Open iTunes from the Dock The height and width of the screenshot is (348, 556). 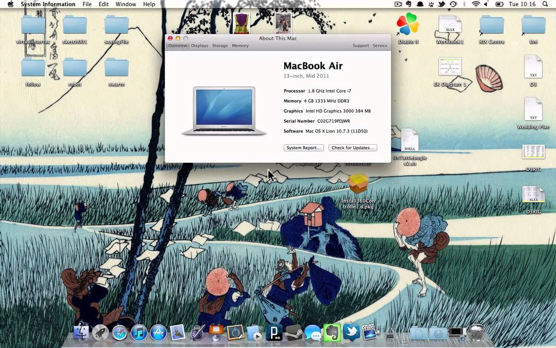(138, 333)
